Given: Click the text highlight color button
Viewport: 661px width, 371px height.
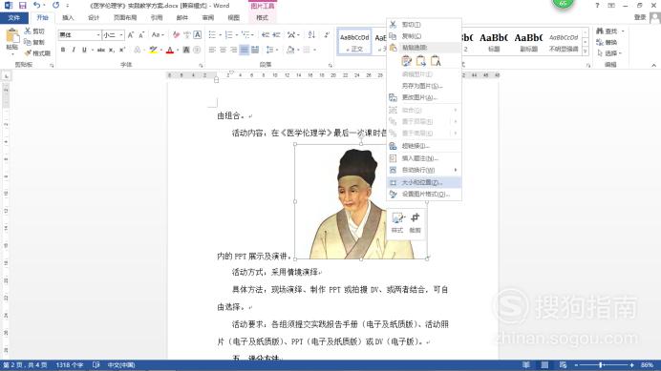Looking at the screenshot, I should click(x=153, y=51).
